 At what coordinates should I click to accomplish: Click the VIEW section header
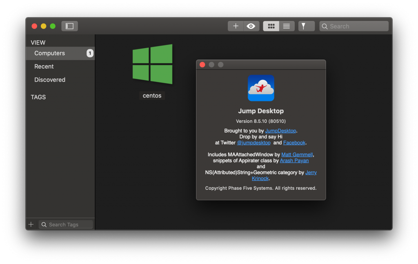[x=38, y=42]
